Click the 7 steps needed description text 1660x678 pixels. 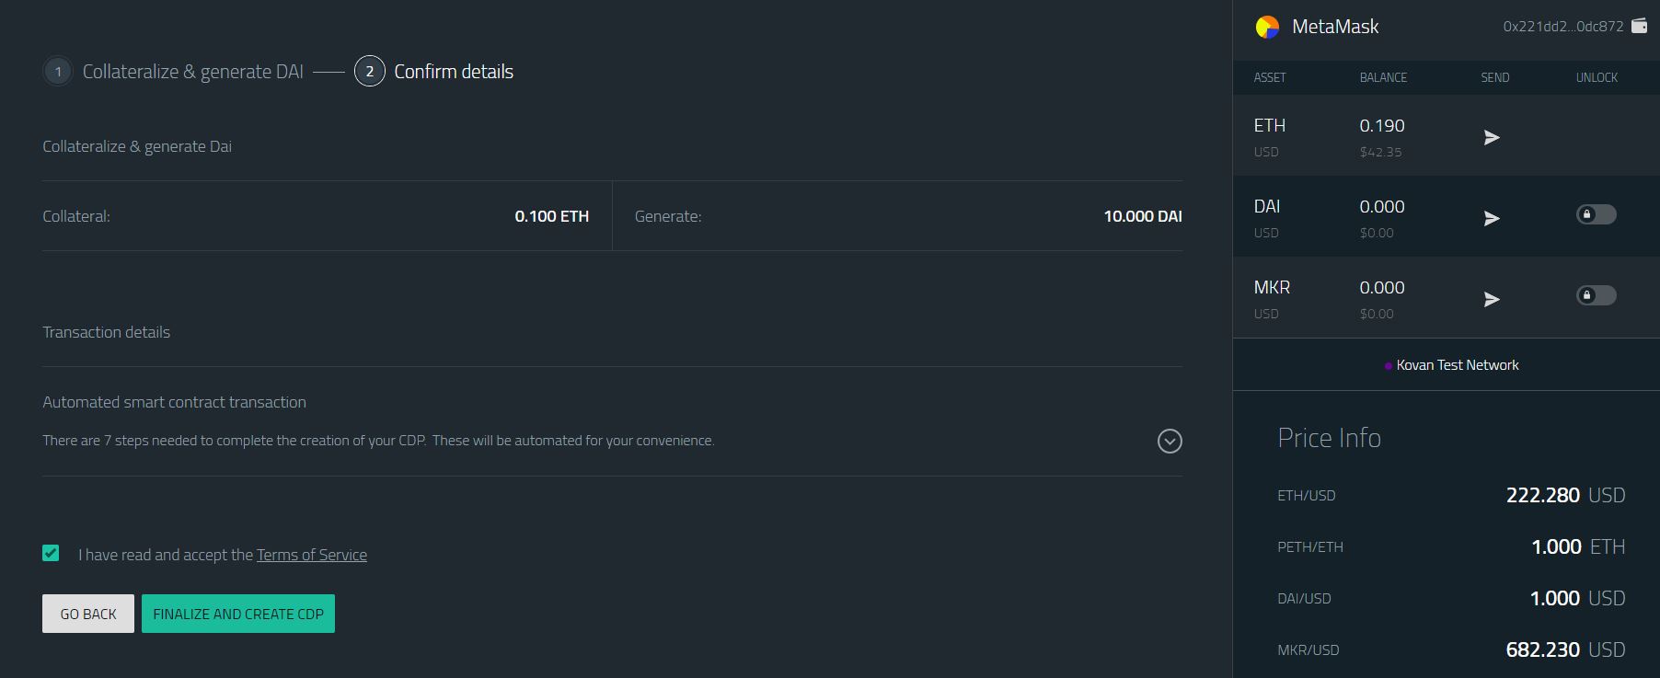tap(378, 441)
